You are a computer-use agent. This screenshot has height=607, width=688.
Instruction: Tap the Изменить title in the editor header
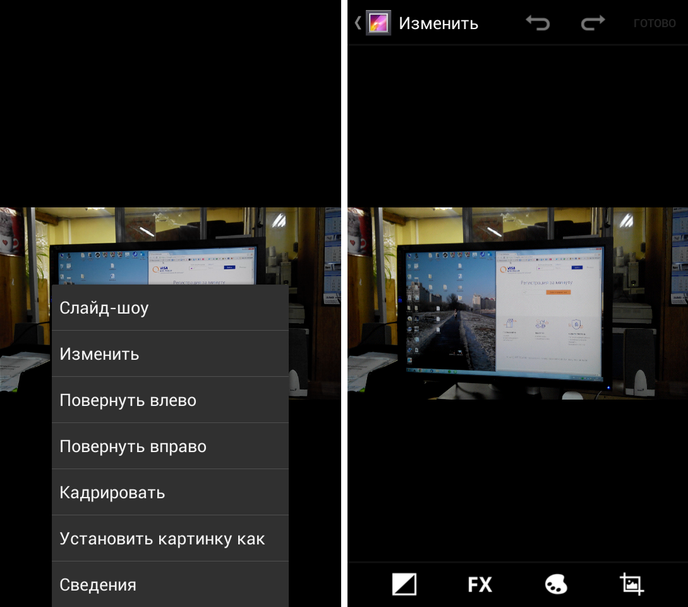coord(438,24)
